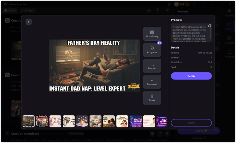
Task: Click the Happy Father poster thumbnail behind the dialog
Action: [x=16, y=108]
